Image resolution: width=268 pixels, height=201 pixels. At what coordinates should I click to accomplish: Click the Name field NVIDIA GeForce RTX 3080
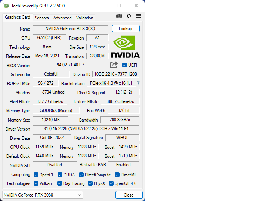[70, 29]
